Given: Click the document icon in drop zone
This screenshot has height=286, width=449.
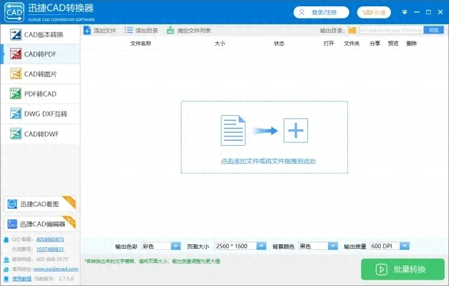Looking at the screenshot, I should tap(233, 130).
